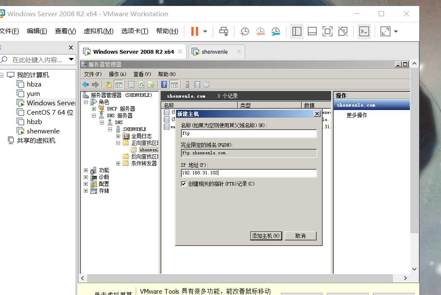
Task: Close the VMware library sidebar panel
Action: pos(71,48)
